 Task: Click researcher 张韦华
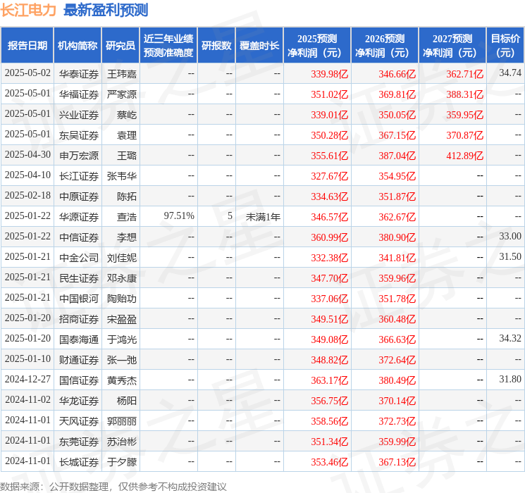pos(122,176)
